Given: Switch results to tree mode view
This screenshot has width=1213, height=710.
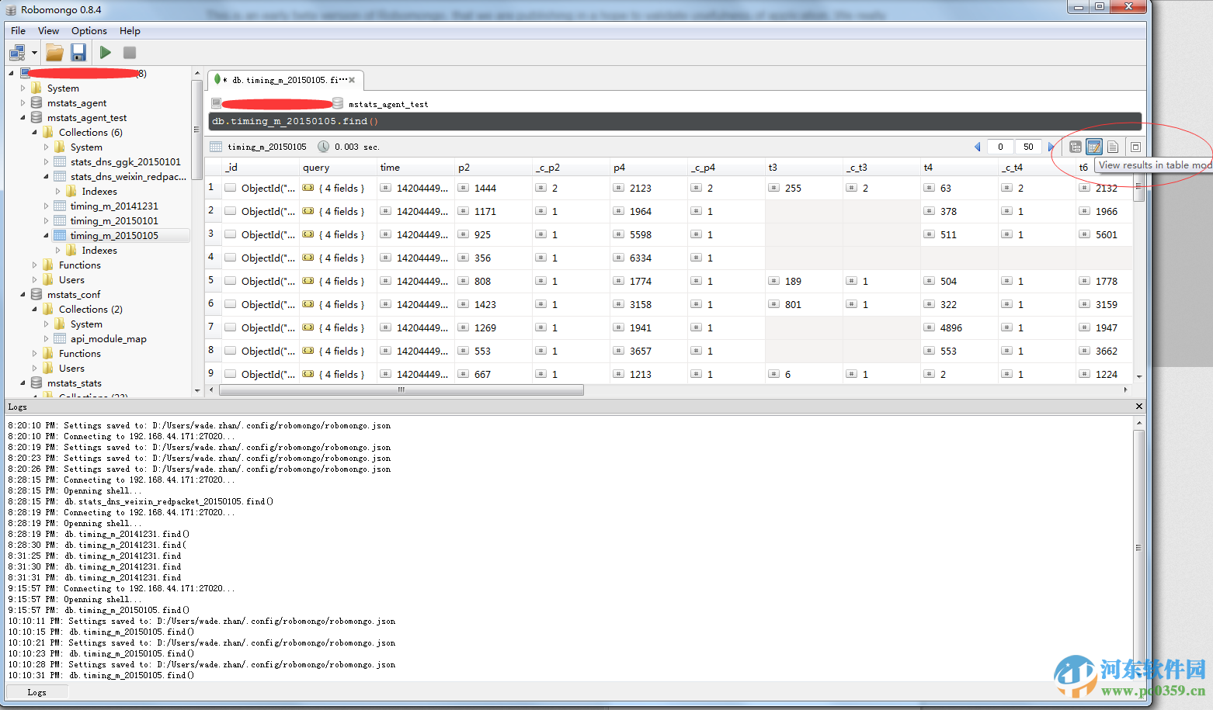Looking at the screenshot, I should pyautogui.click(x=1075, y=146).
